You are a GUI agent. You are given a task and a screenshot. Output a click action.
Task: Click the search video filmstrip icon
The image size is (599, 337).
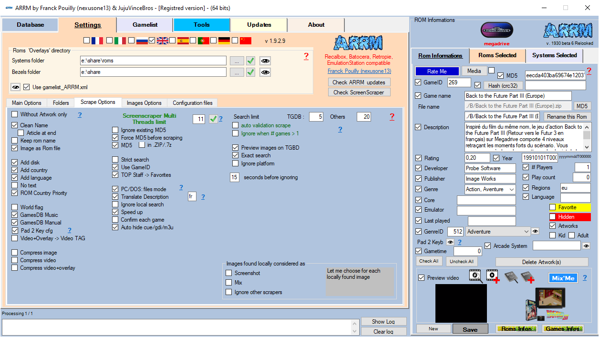(x=475, y=276)
